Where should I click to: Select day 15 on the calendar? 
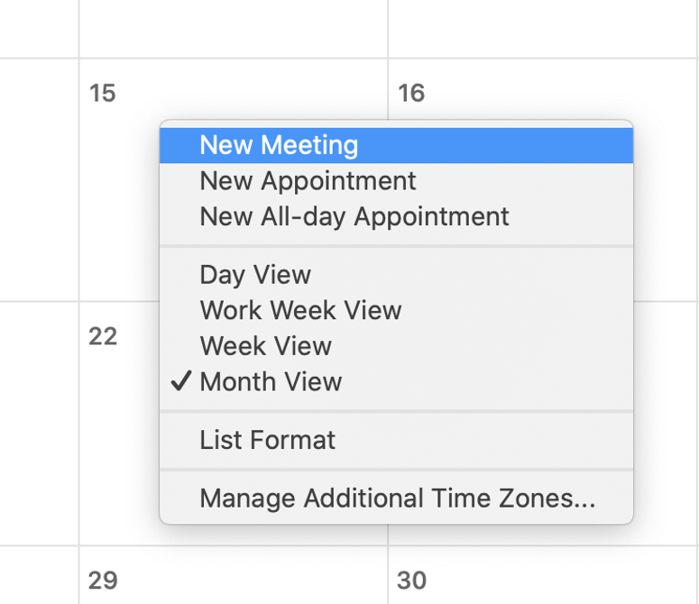coord(103,94)
